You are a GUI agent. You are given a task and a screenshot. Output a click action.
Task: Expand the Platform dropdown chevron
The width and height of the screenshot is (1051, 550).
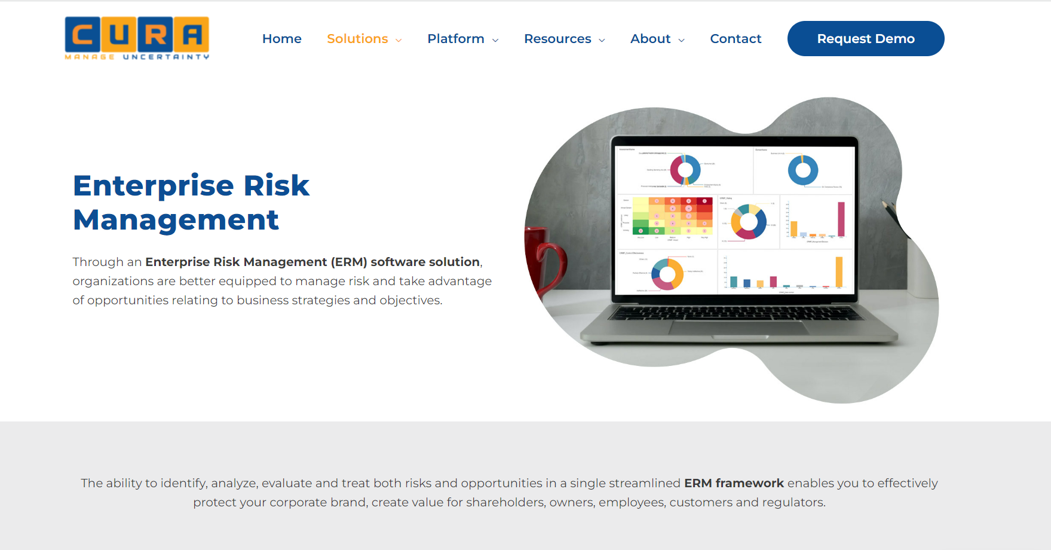495,40
